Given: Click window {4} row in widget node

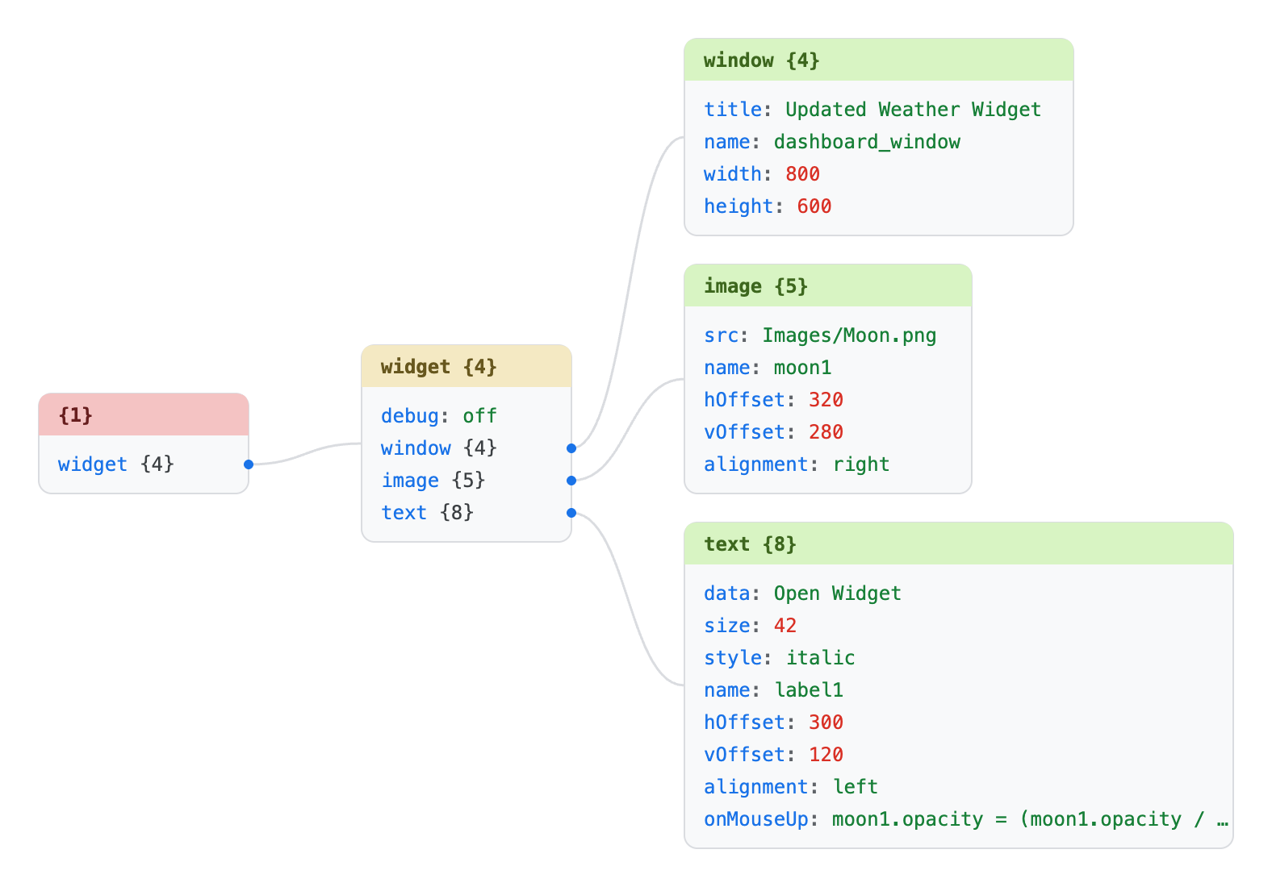Looking at the screenshot, I should coord(467,448).
